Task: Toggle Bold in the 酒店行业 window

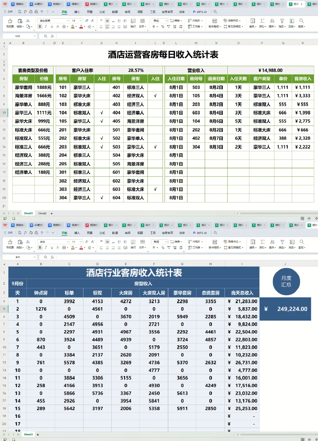Action: pos(40,247)
